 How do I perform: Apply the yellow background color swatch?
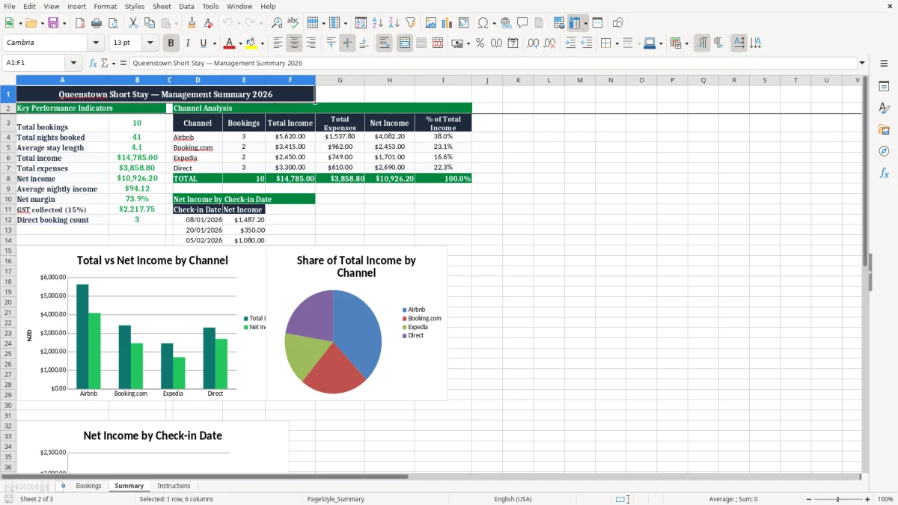click(251, 43)
